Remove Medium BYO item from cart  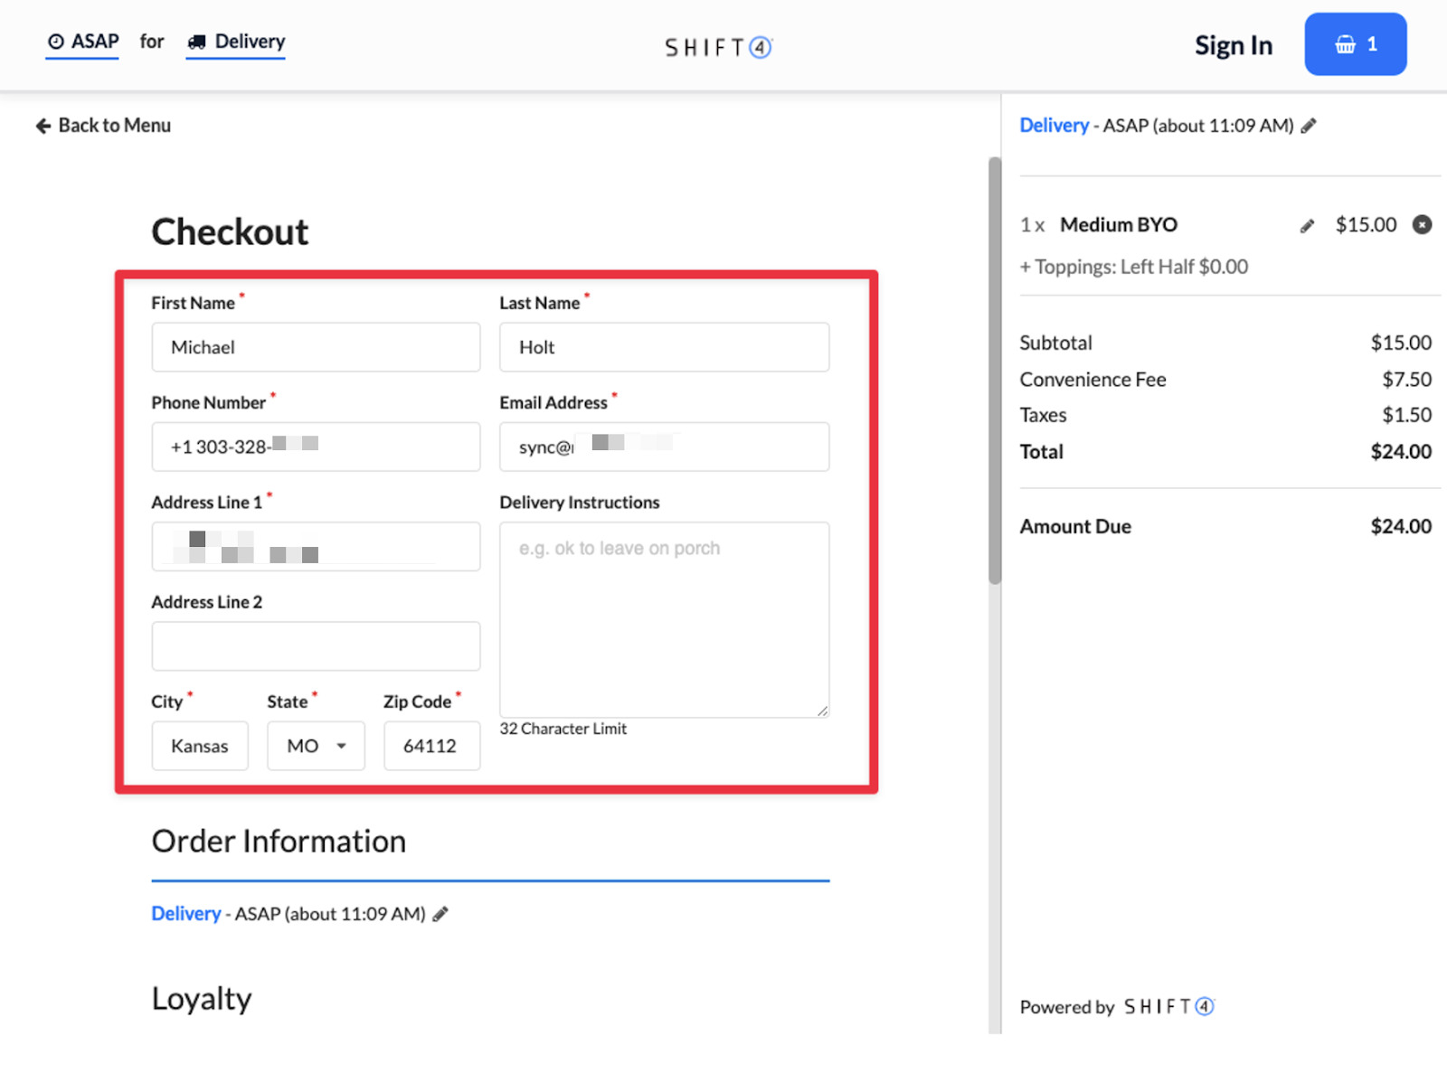1422,225
